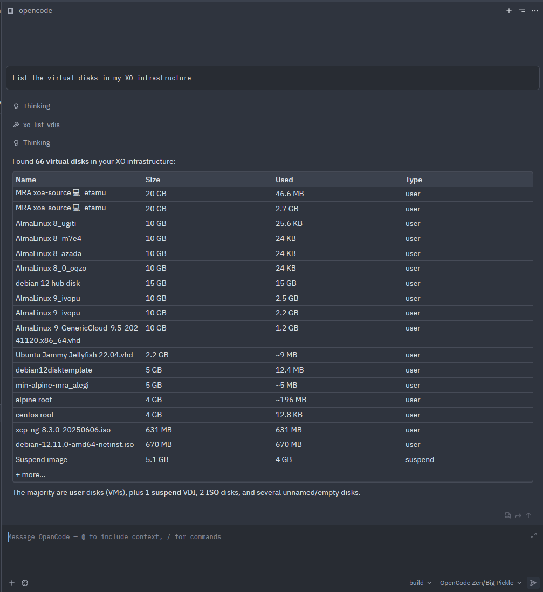Screen dimensions: 543x592
Task: Expand the message input with the fullscreen icon
Action: pyautogui.click(x=533, y=535)
